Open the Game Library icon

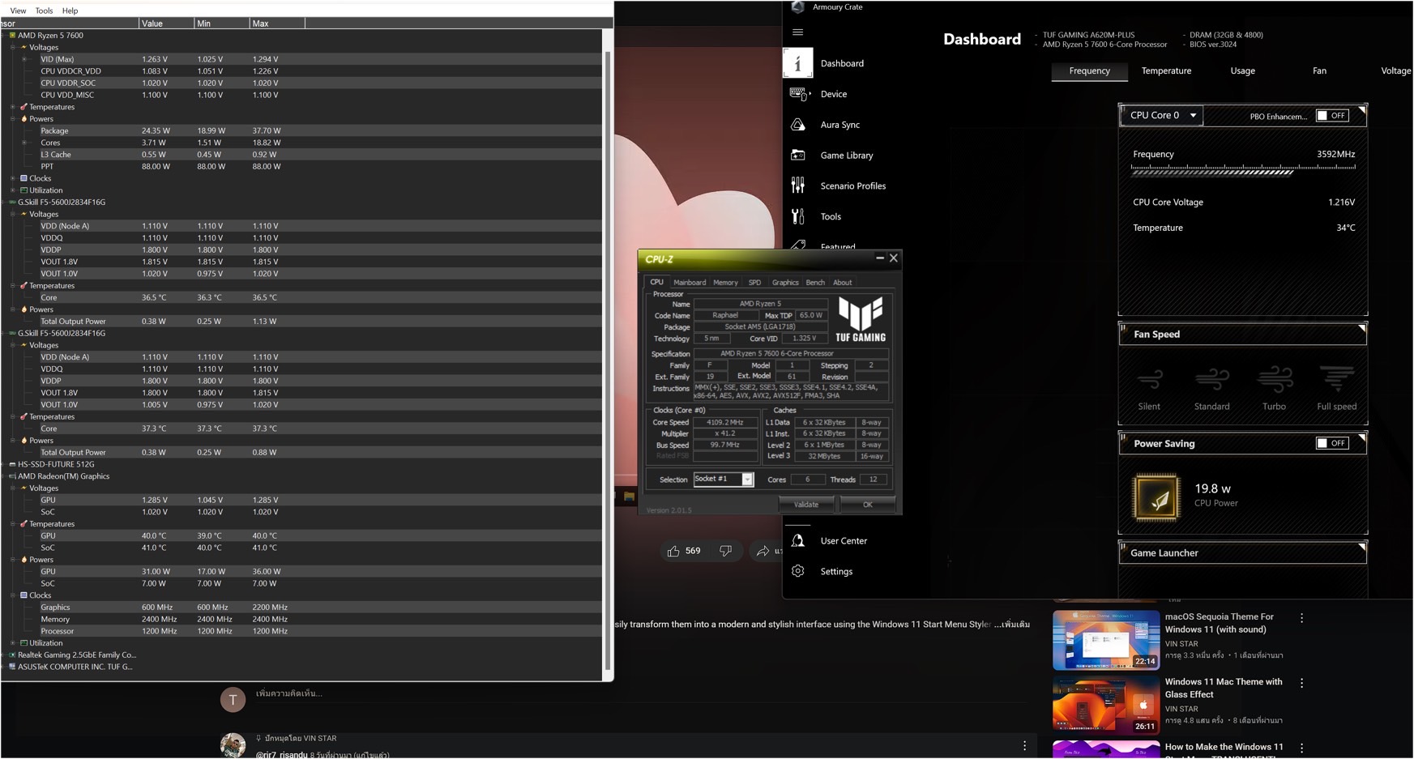pyautogui.click(x=798, y=156)
